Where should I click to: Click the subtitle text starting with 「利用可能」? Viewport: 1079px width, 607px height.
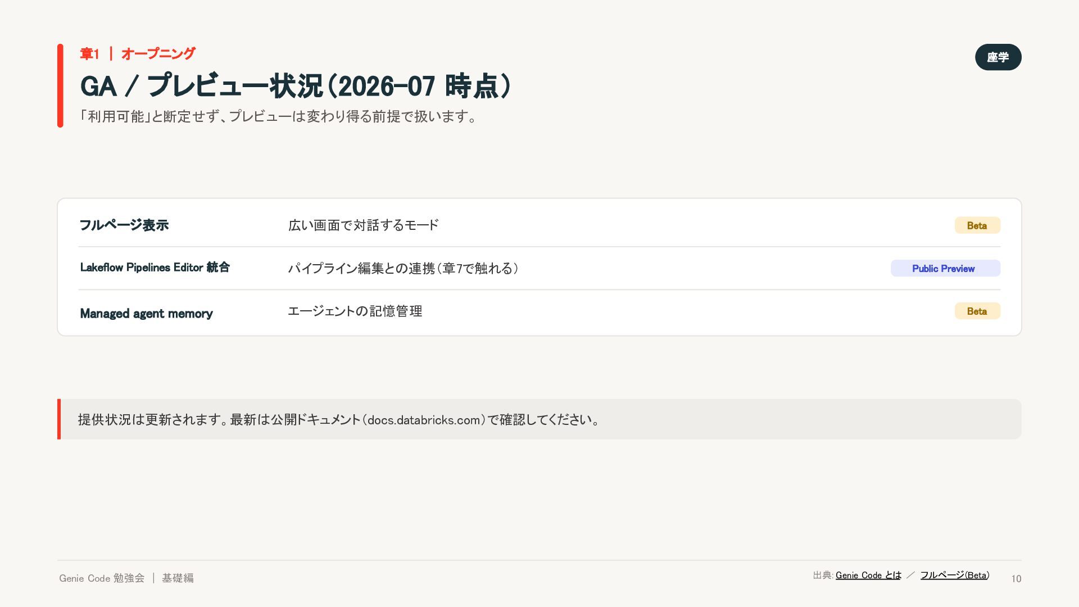pyautogui.click(x=279, y=116)
